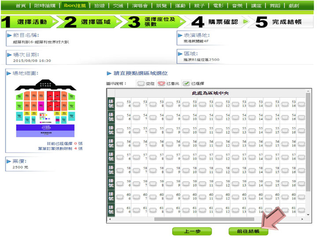The height and width of the screenshot is (238, 317).
Task: Select seat 8 in row 60
Action: coord(153,197)
